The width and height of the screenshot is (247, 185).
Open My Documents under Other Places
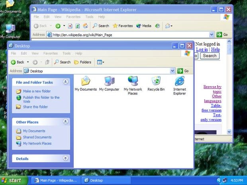31,131
